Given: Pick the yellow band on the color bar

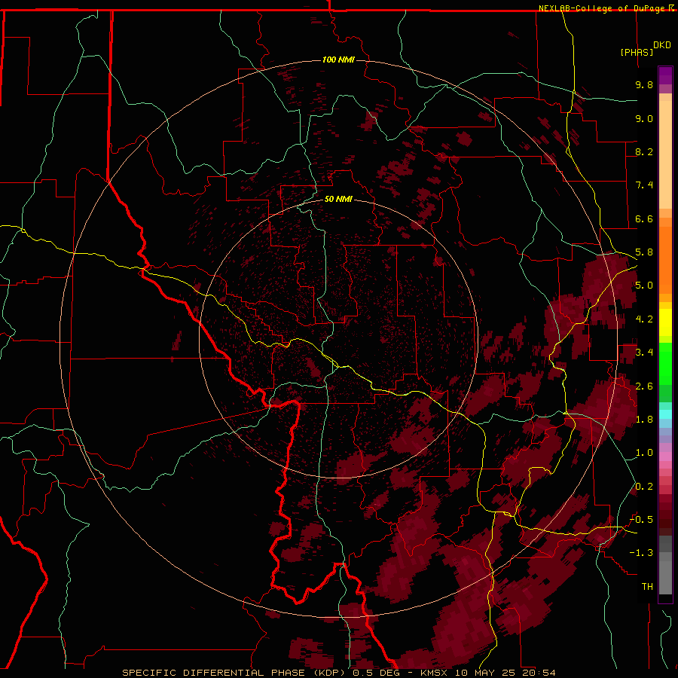Looking at the screenshot, I should 665,322.
